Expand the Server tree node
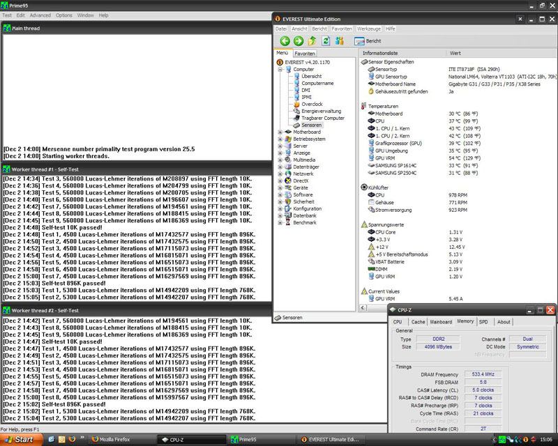The image size is (558, 446). (280, 146)
